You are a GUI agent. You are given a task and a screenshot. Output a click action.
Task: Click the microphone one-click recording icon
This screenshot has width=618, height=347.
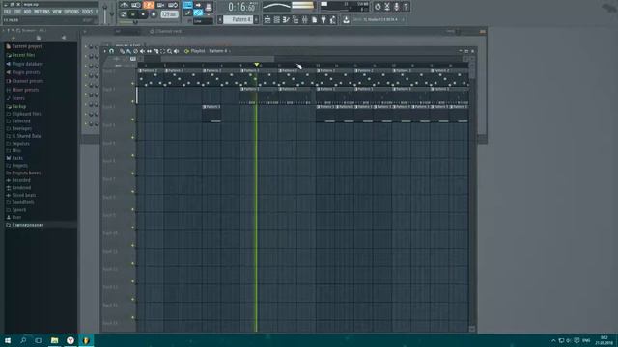pyautogui.click(x=396, y=7)
